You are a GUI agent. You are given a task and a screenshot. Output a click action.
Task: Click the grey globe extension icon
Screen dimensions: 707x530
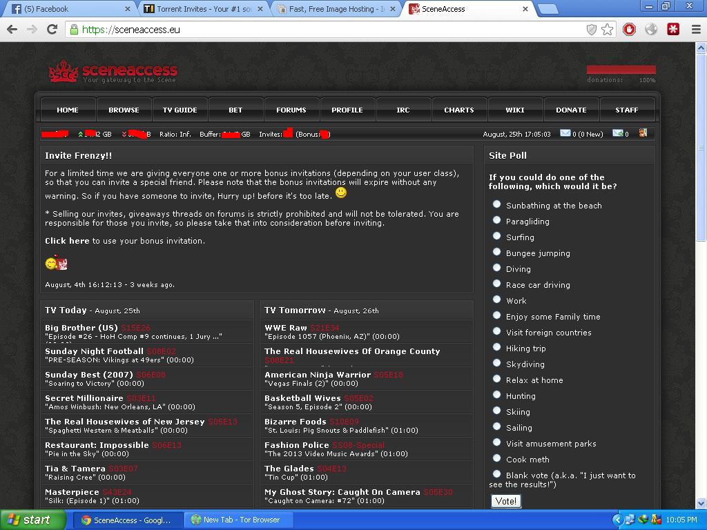(651, 29)
